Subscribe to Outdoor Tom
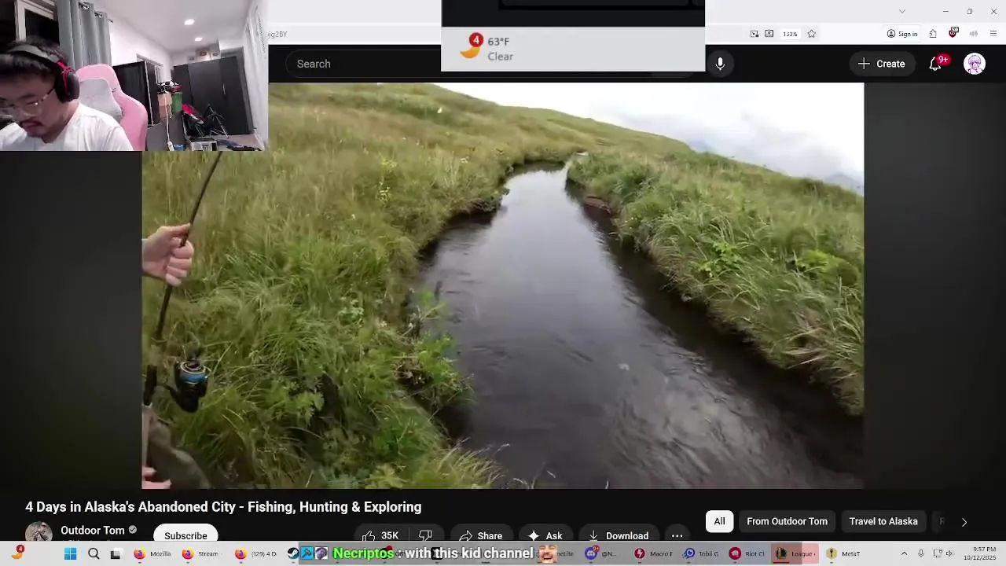 [x=185, y=535]
